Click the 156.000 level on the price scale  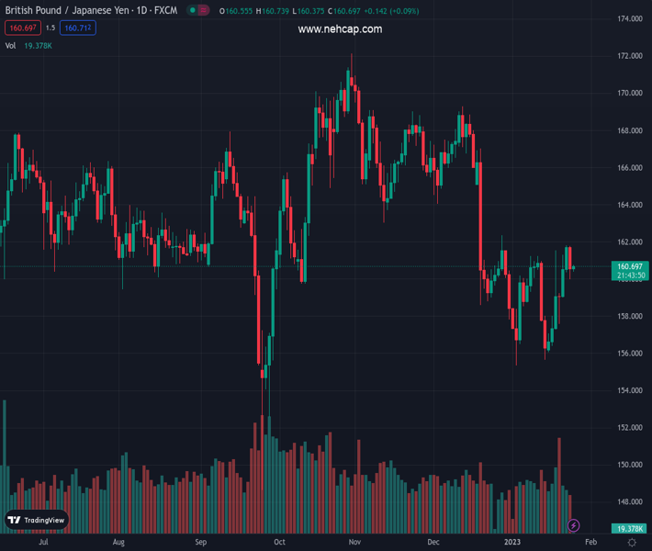tap(629, 354)
